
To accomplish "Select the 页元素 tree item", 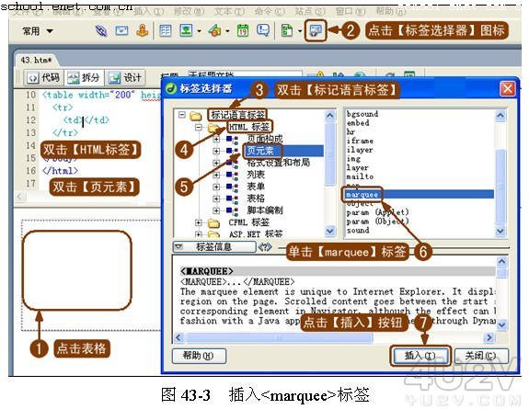I will [x=260, y=151].
